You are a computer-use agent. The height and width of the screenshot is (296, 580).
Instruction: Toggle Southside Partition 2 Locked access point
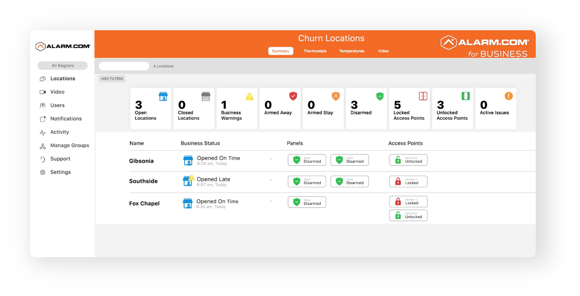pyautogui.click(x=408, y=181)
